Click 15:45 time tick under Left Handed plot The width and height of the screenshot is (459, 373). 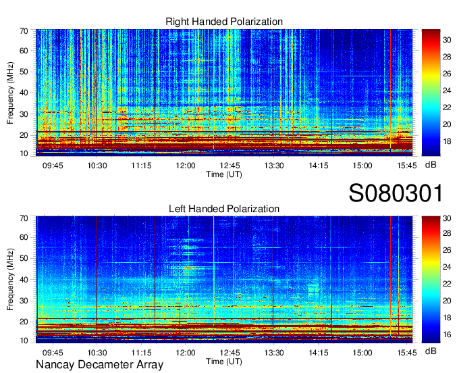407,353
